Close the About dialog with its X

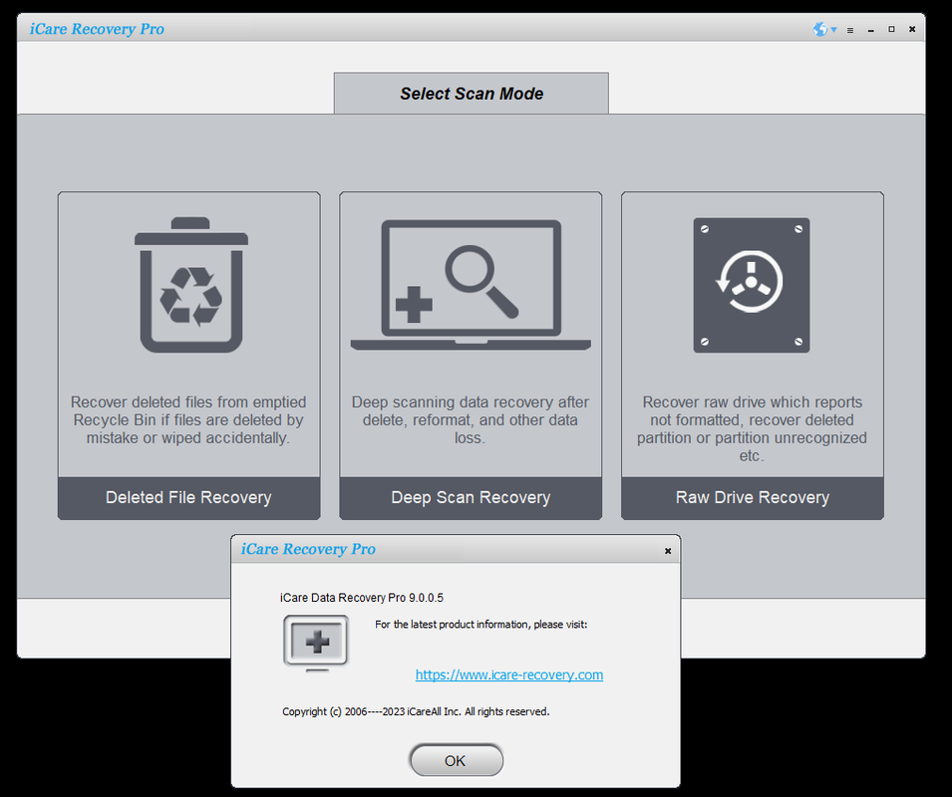coord(668,551)
